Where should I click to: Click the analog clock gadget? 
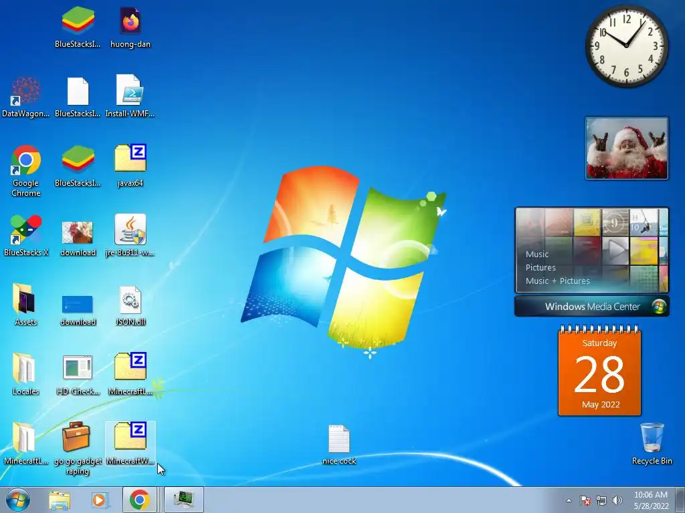pos(626,45)
